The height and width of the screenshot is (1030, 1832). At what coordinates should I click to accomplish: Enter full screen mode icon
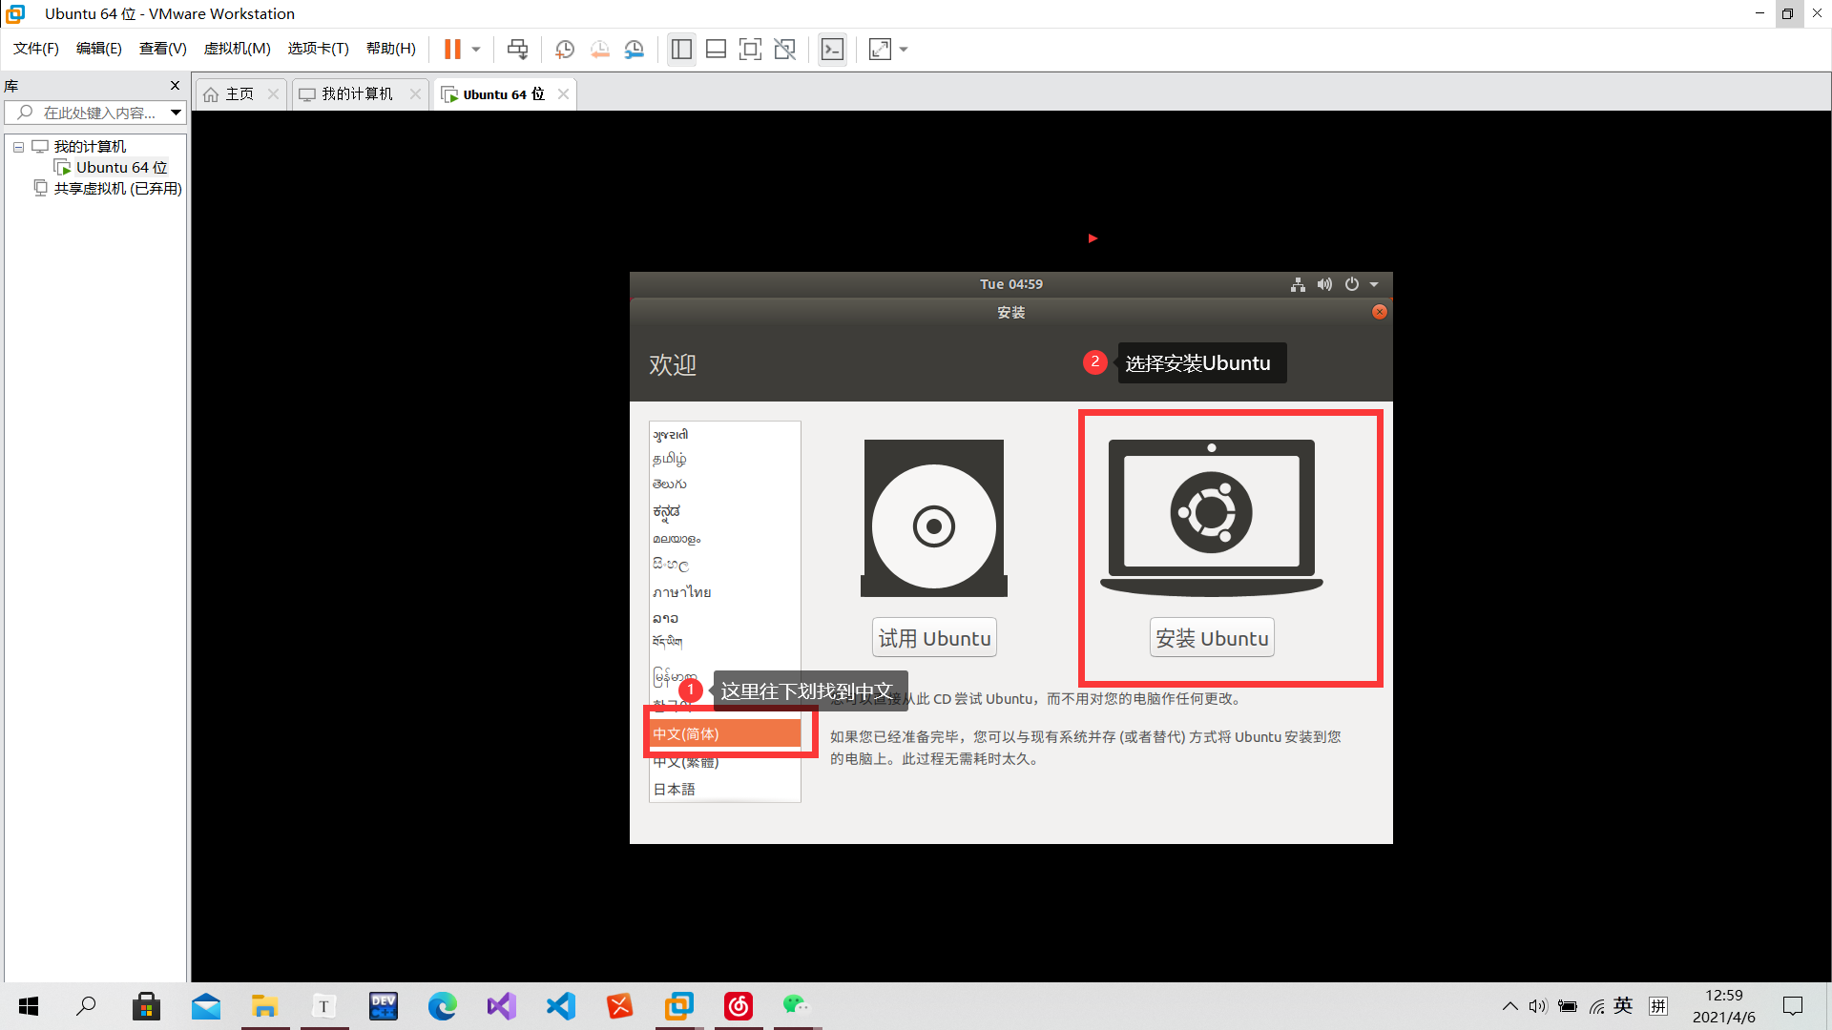click(x=750, y=50)
